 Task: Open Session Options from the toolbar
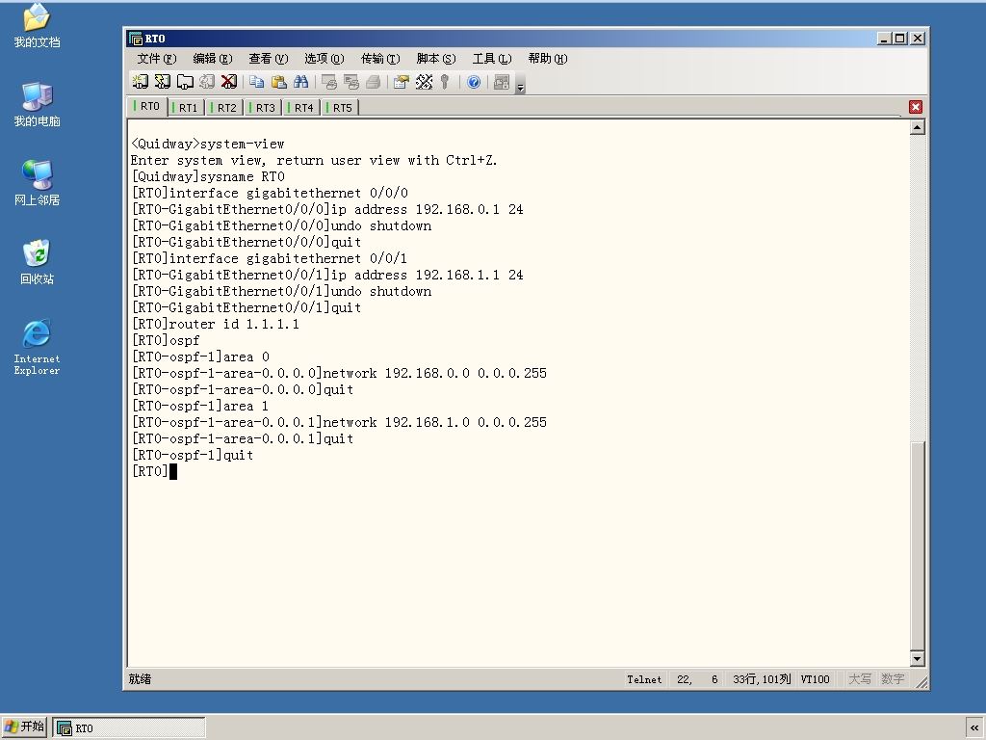[x=402, y=82]
